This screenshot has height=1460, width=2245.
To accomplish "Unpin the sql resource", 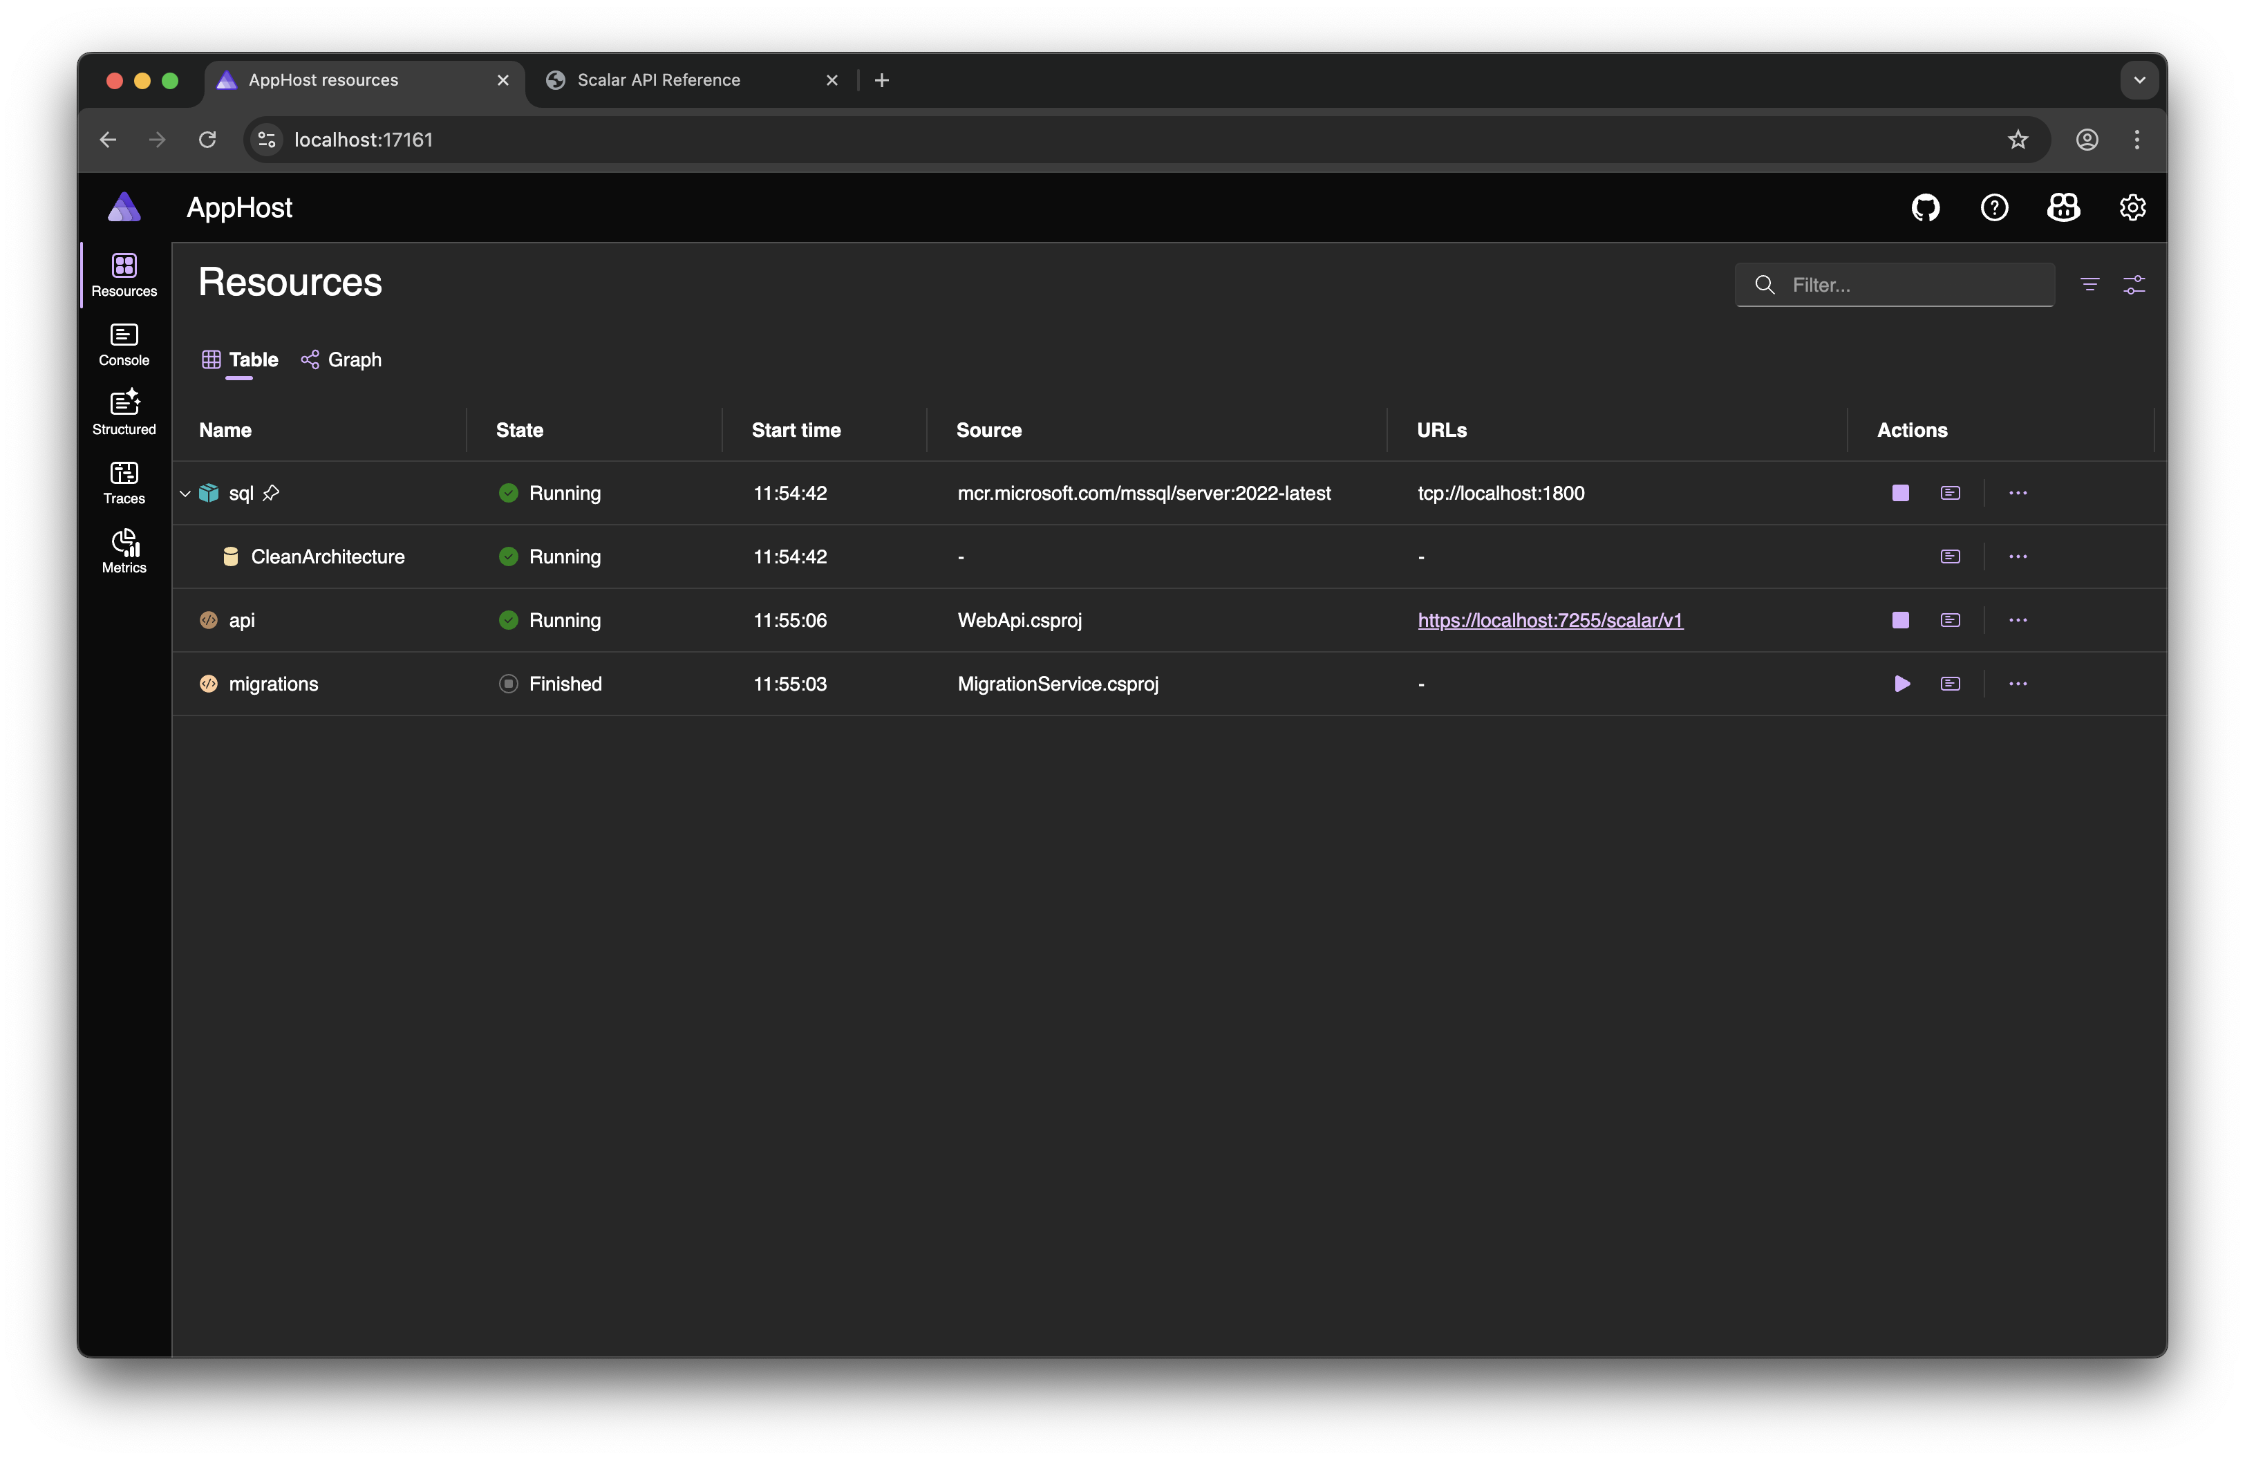I will (271, 494).
